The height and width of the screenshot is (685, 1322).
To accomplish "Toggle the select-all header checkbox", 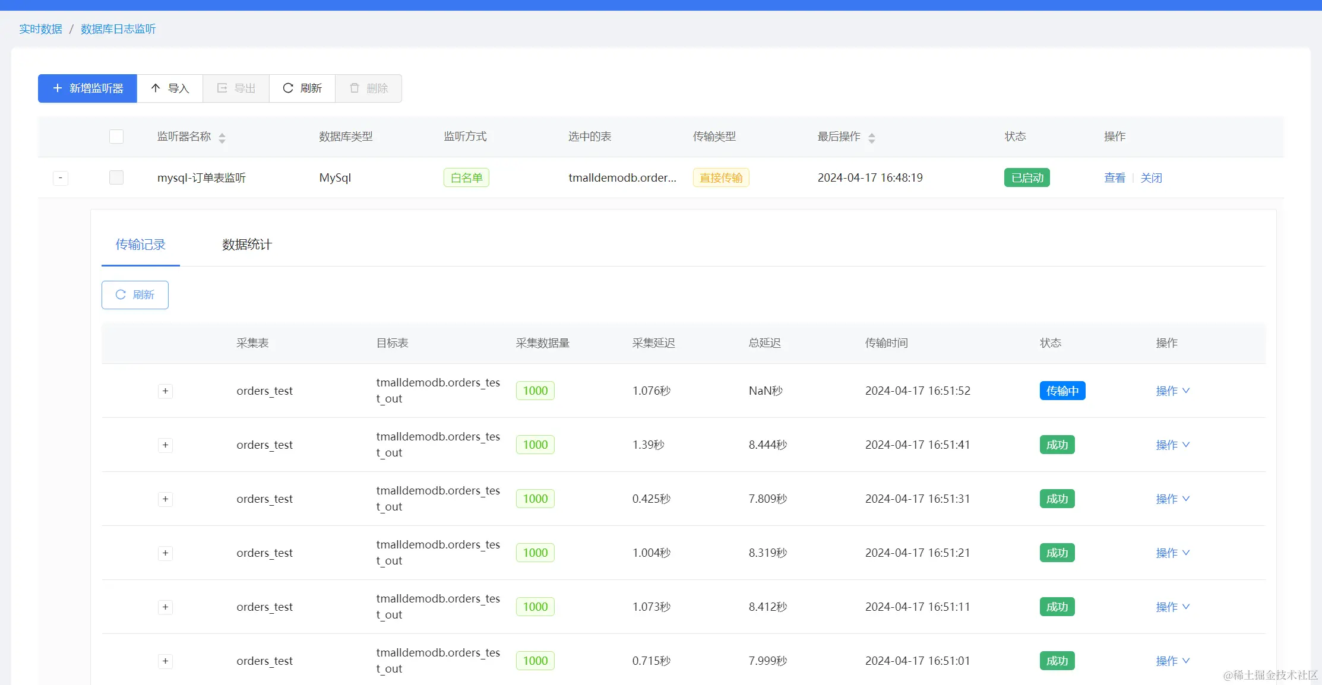I will pyautogui.click(x=116, y=137).
